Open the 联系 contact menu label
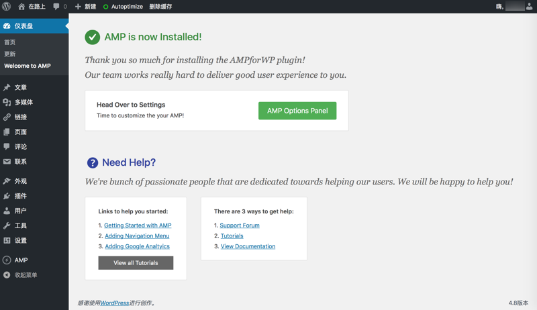Viewport: 537px width, 310px height. [21, 162]
